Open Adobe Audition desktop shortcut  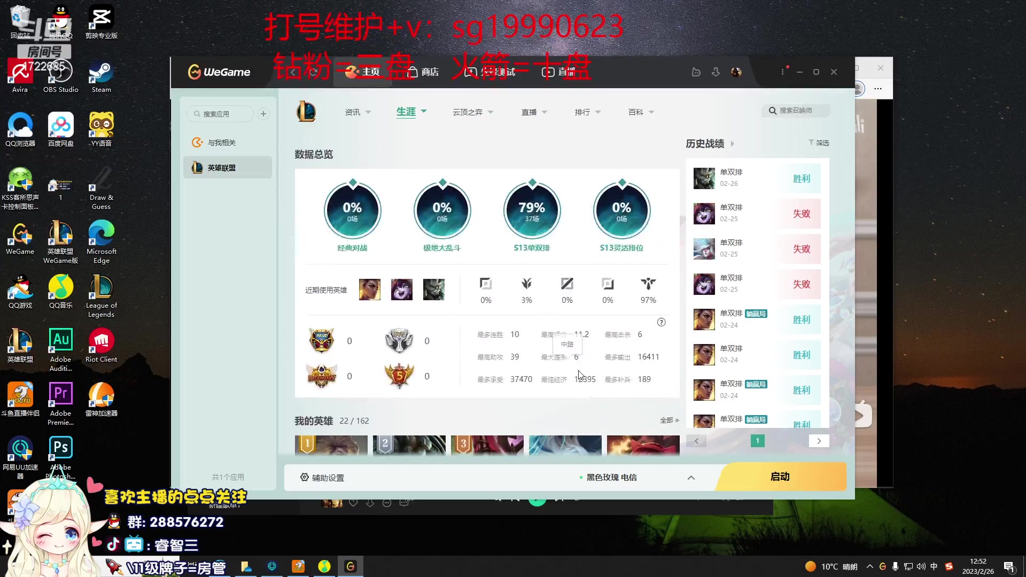pos(60,350)
